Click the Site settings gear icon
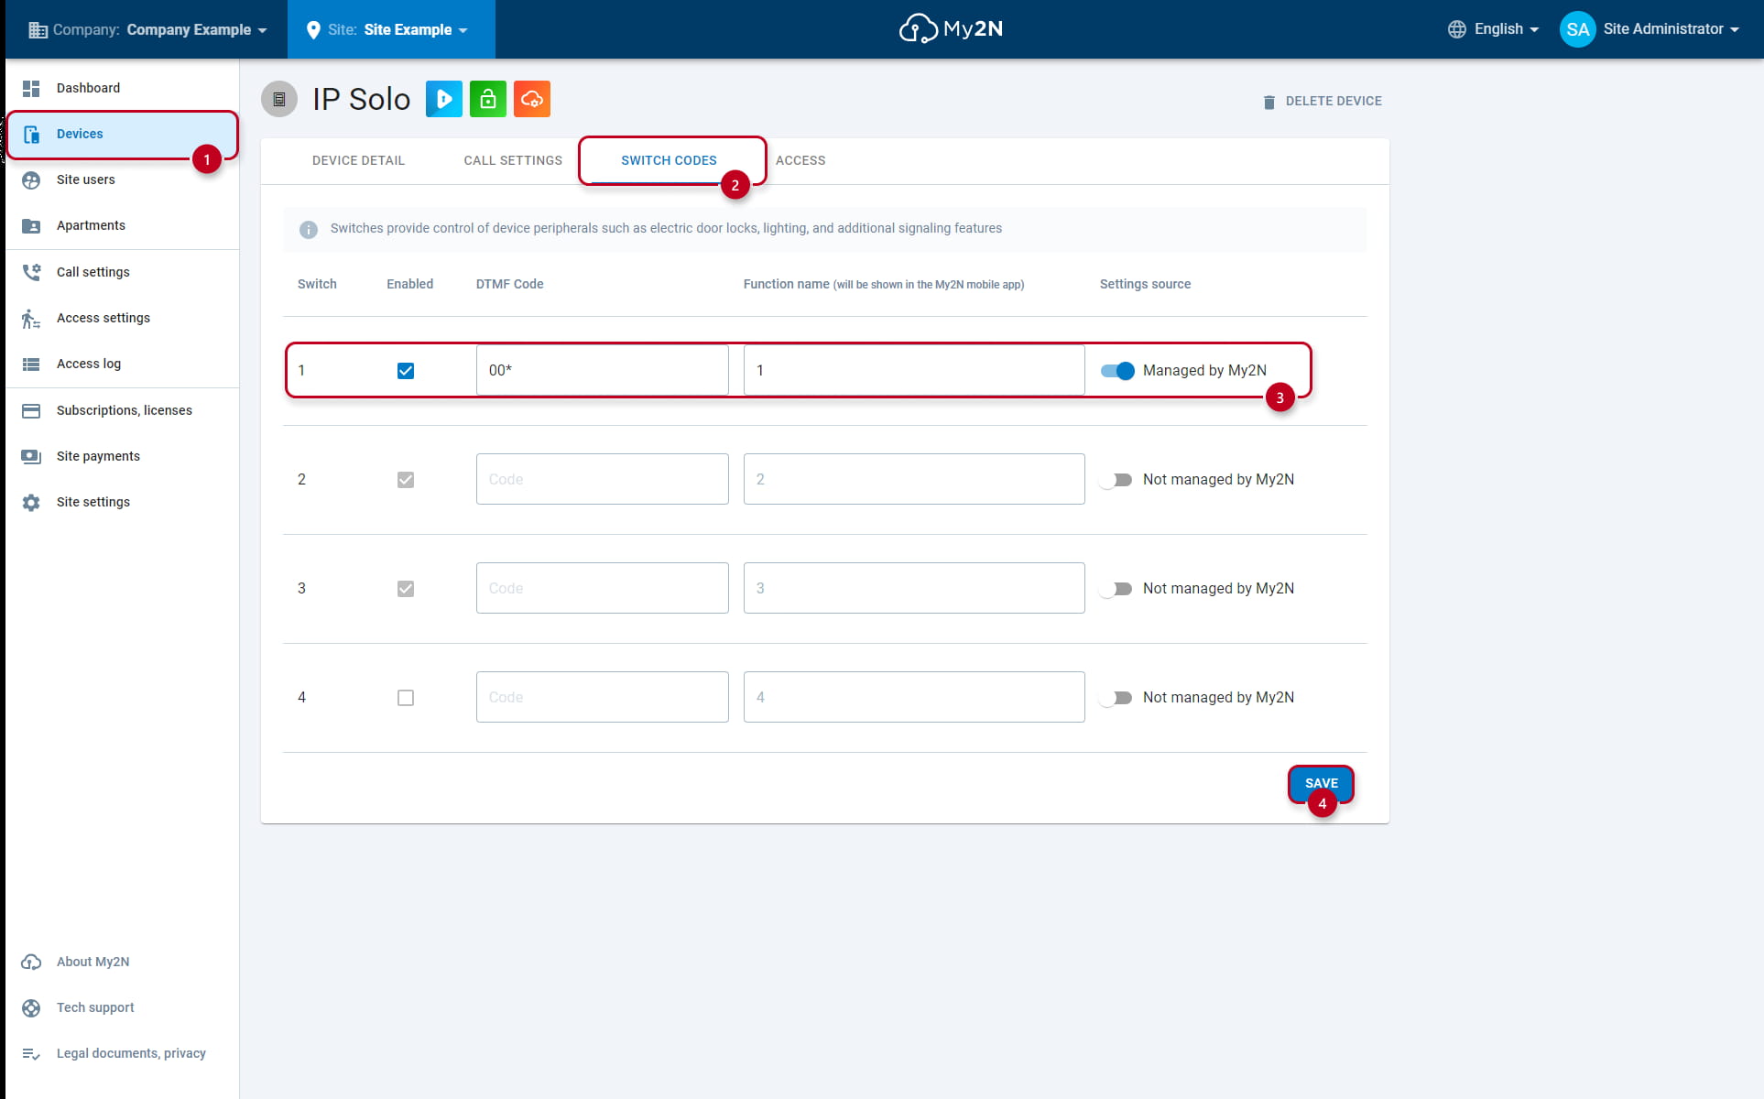The image size is (1764, 1099). click(31, 502)
